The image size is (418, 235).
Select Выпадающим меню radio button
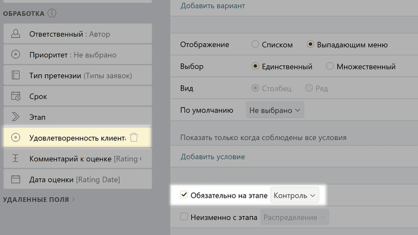[311, 45]
